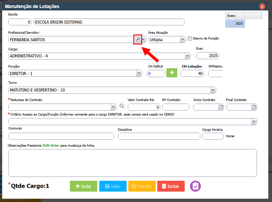Select the 2025 row in Exerc grid
The image size is (272, 202).
click(x=235, y=24)
